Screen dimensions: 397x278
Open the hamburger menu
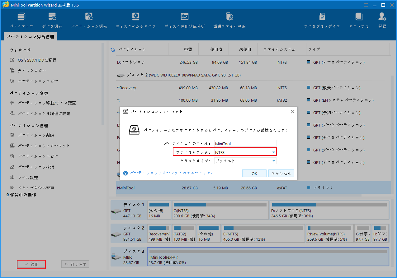(365, 5)
